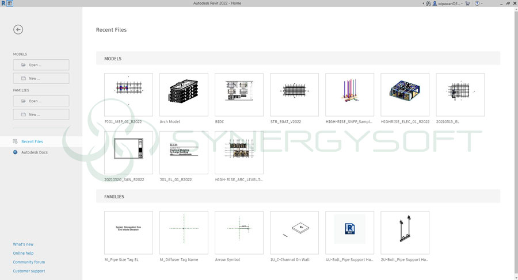This screenshot has height=280, width=518.
Task: Click the Recent Files list icon
Action: [15, 141]
